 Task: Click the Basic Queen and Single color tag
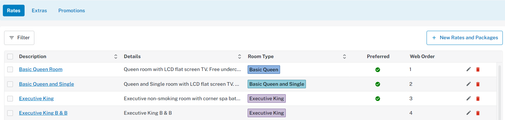click(277, 84)
